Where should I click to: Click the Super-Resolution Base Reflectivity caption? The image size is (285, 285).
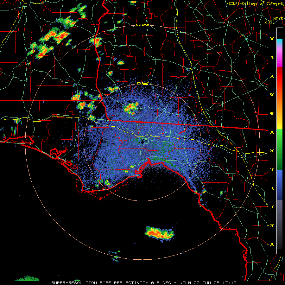click(x=144, y=283)
